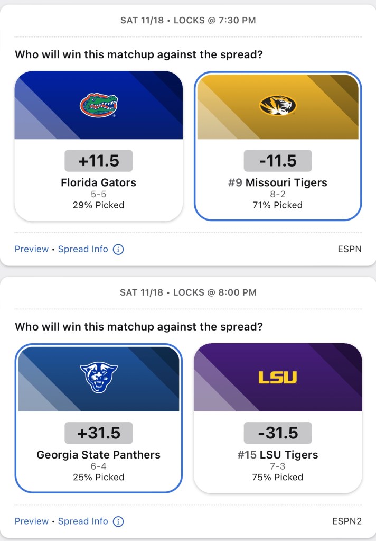The height and width of the screenshot is (541, 376).
Task: Open Spread Info for Florida-Missouri matchup
Action: pyautogui.click(x=83, y=249)
